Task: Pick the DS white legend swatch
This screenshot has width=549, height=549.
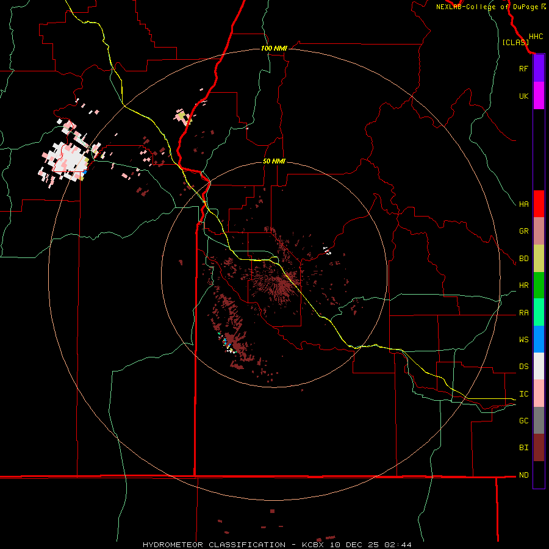Action: point(539,366)
